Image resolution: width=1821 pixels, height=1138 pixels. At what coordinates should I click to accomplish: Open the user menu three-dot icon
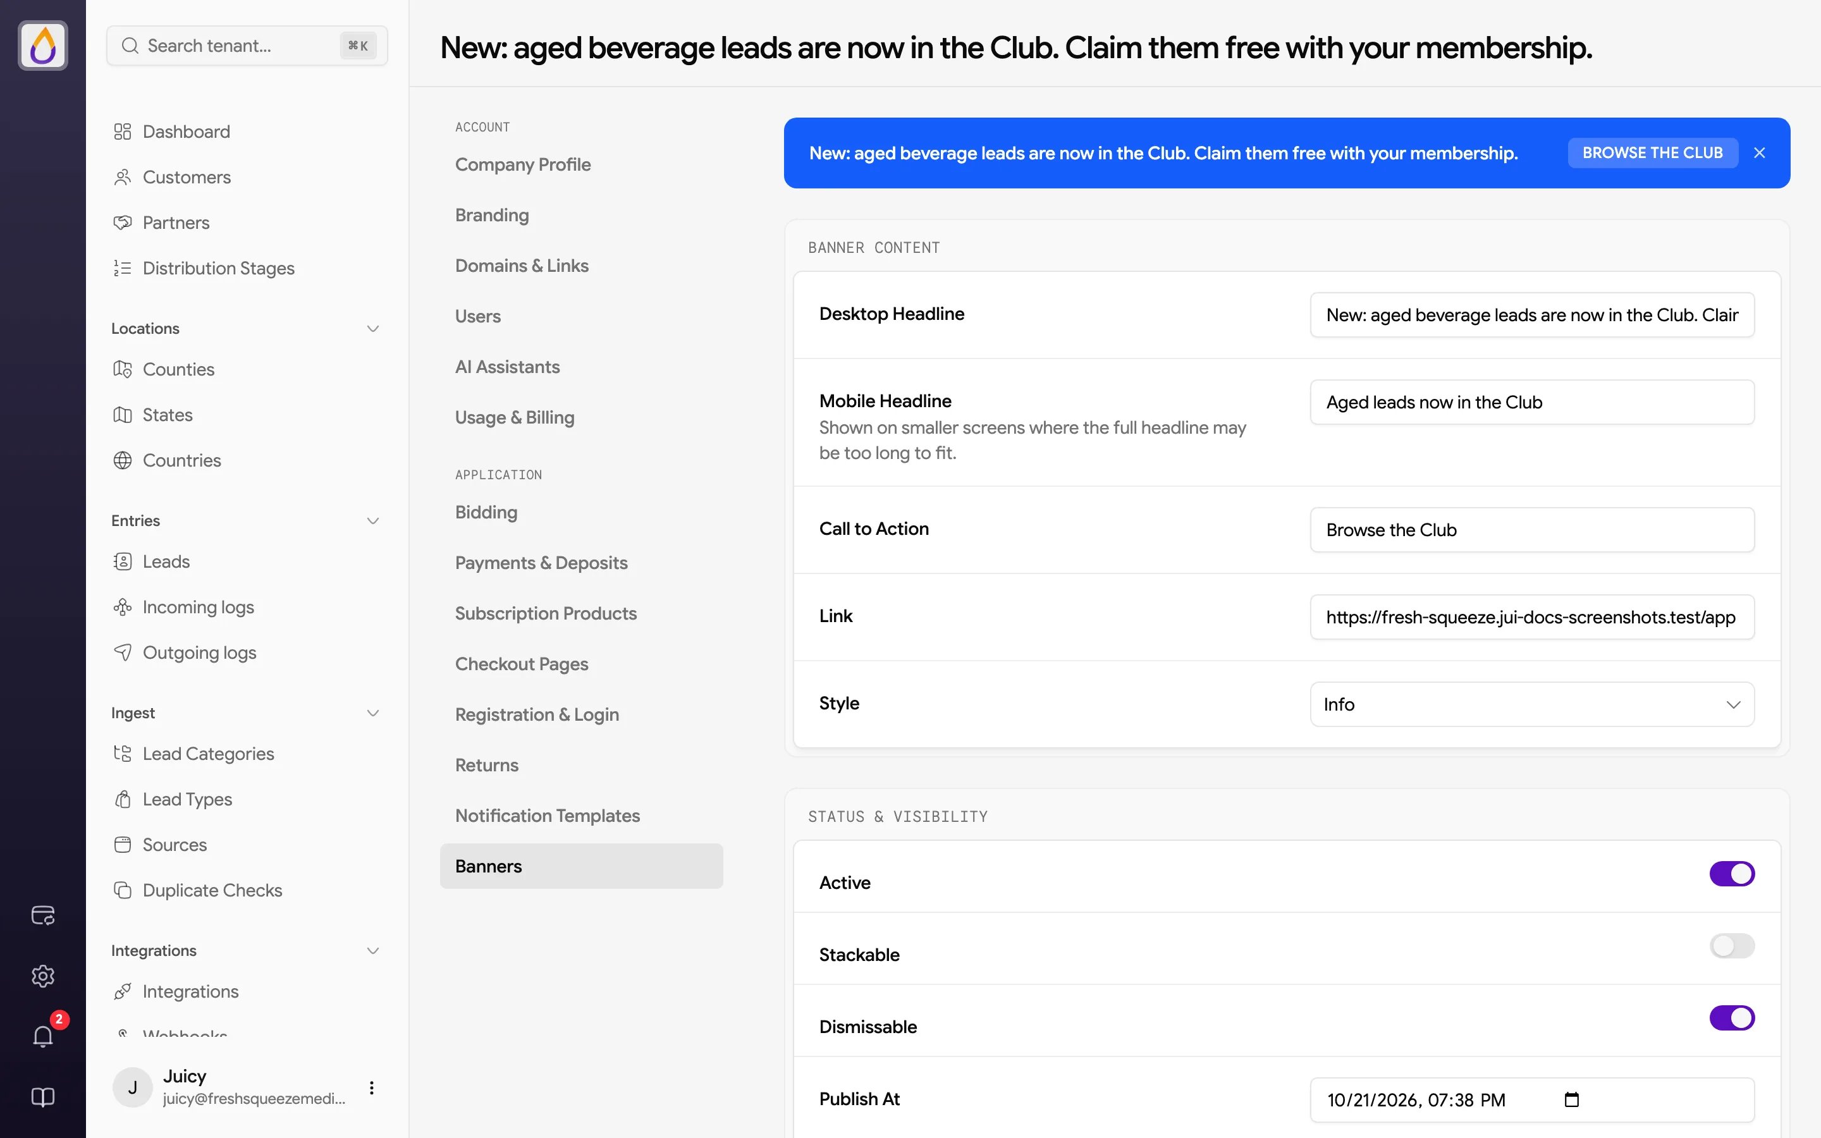tap(372, 1087)
